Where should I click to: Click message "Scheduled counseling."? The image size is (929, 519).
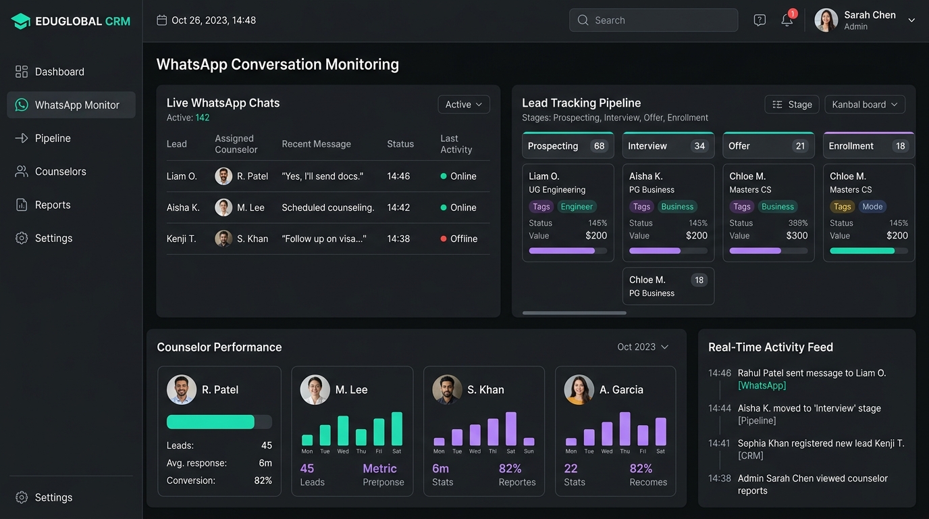[328, 207]
